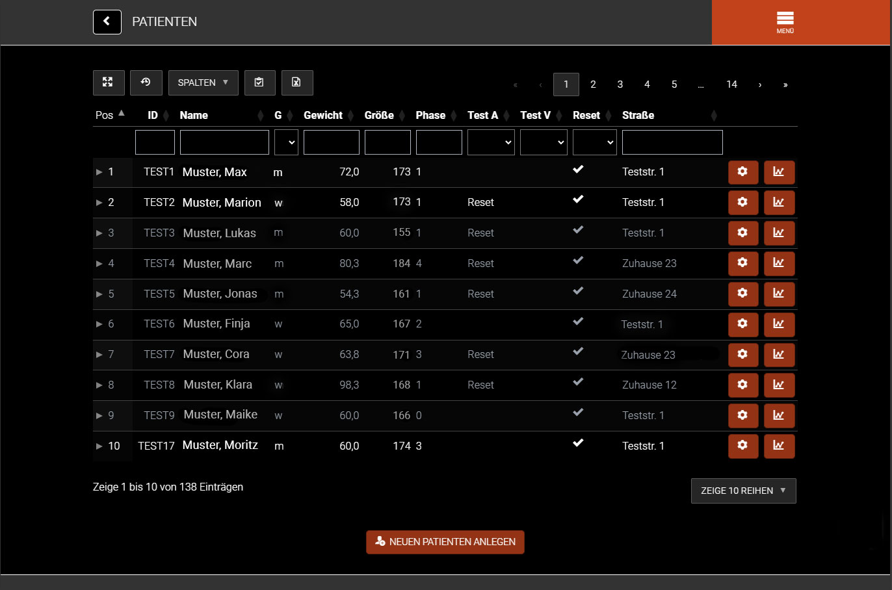Click Reset link in Muster, Cora row
The height and width of the screenshot is (590, 892).
coord(480,355)
